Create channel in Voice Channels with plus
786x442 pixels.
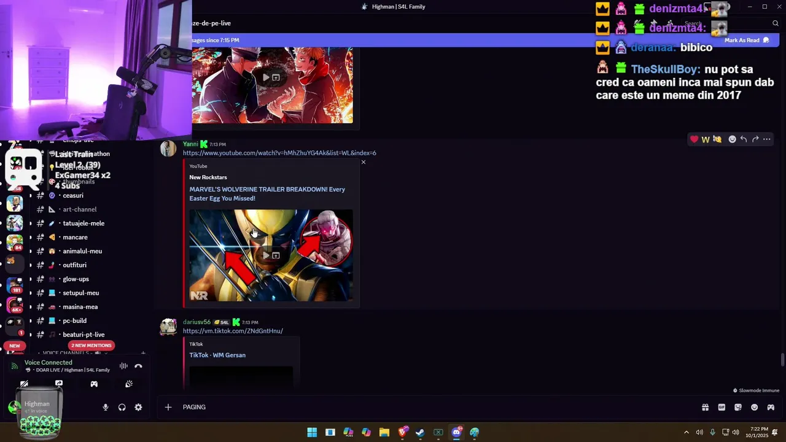(x=143, y=353)
